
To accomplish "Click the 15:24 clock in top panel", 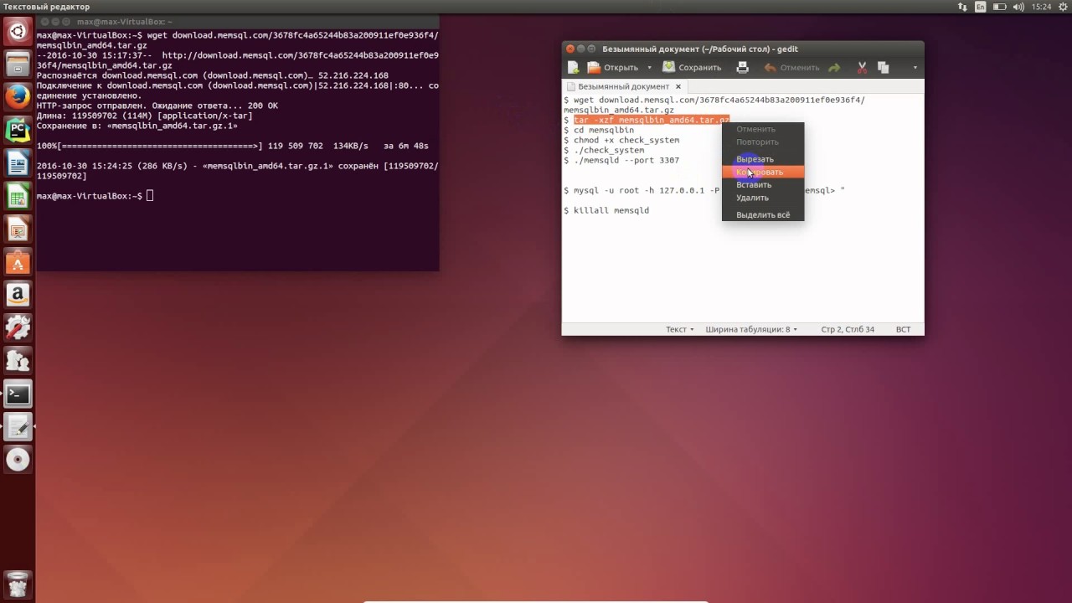I will [x=1041, y=7].
